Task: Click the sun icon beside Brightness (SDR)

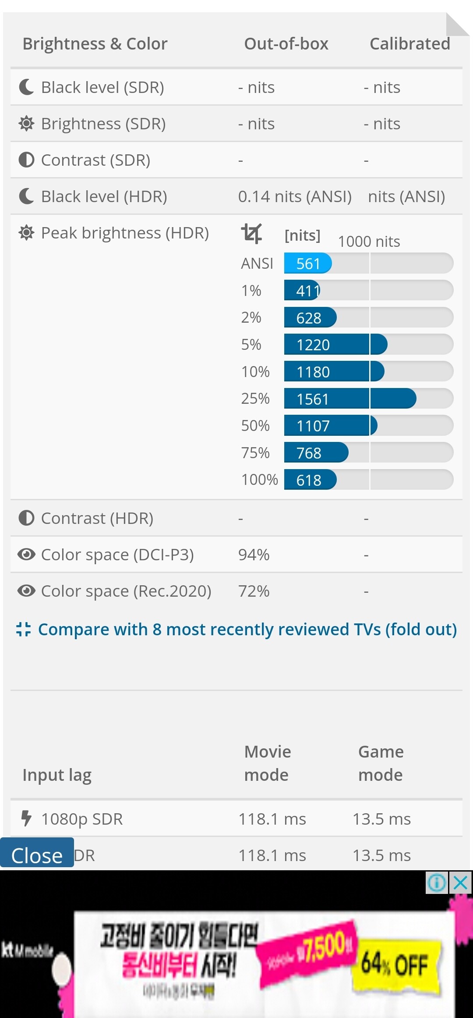Action: pyautogui.click(x=27, y=123)
